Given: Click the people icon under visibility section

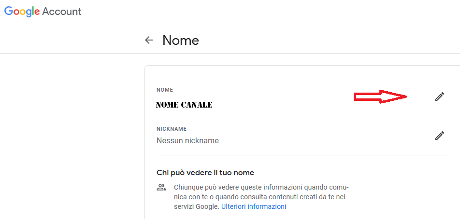Looking at the screenshot, I should [x=161, y=187].
